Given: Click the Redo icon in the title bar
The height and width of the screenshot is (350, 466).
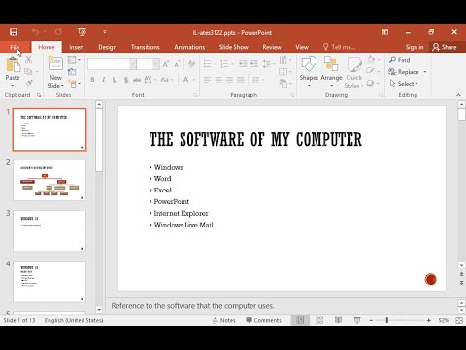Looking at the screenshot, I should [58, 32].
